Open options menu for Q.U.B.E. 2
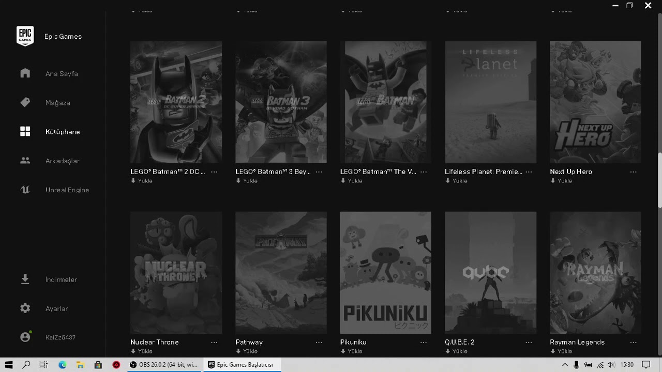The height and width of the screenshot is (372, 662). (x=529, y=343)
